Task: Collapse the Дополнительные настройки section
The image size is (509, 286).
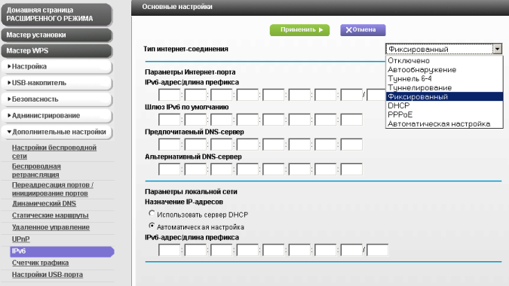Action: click(57, 132)
